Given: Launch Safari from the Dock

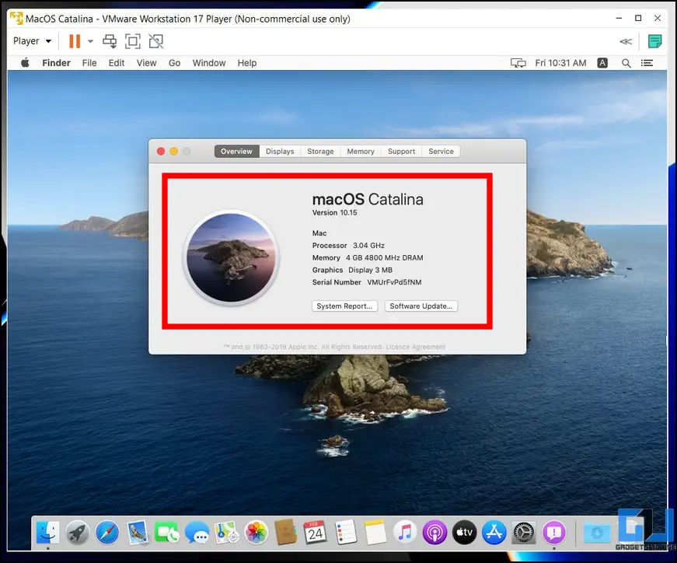Looking at the screenshot, I should point(107,533).
